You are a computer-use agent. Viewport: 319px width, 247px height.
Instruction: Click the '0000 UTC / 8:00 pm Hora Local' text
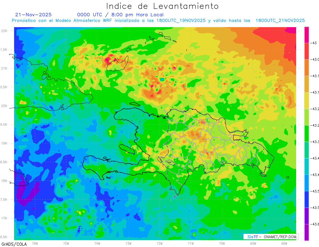tap(120, 15)
